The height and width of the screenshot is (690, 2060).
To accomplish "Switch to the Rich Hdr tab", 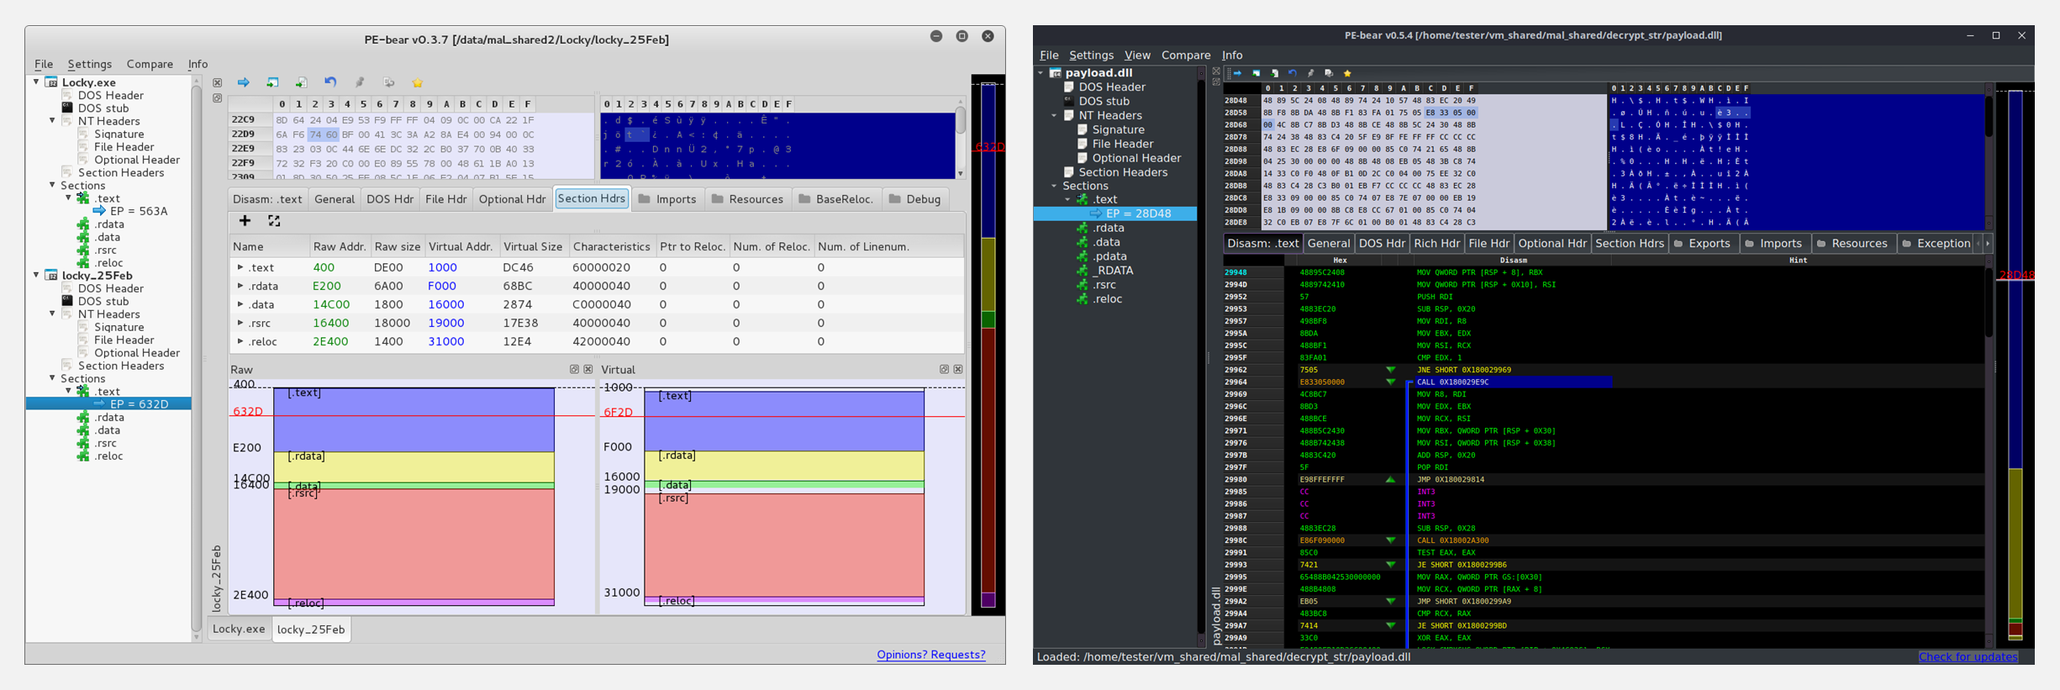I will point(1436,244).
